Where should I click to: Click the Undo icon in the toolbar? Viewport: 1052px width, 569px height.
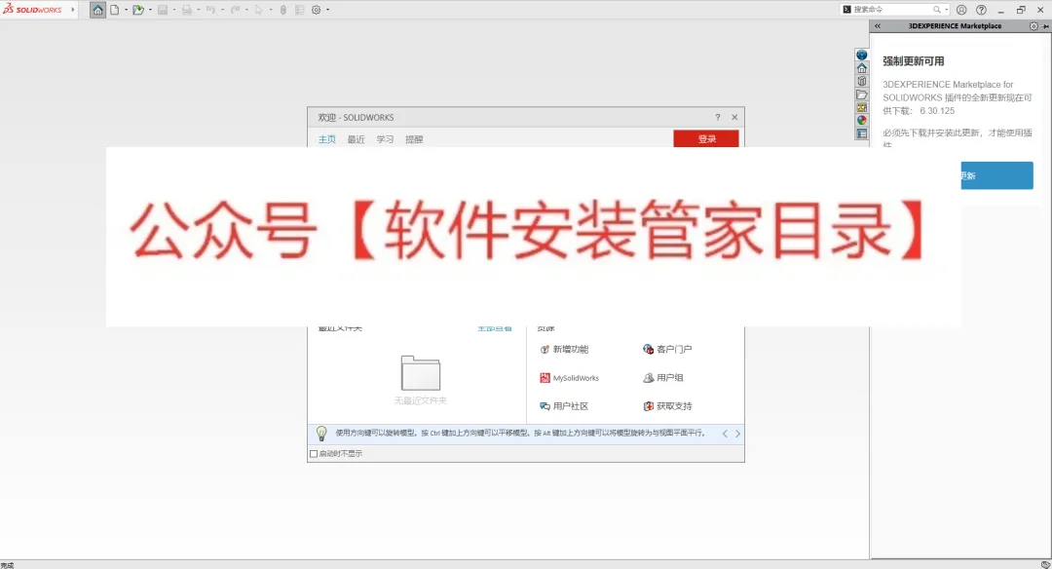tap(210, 10)
